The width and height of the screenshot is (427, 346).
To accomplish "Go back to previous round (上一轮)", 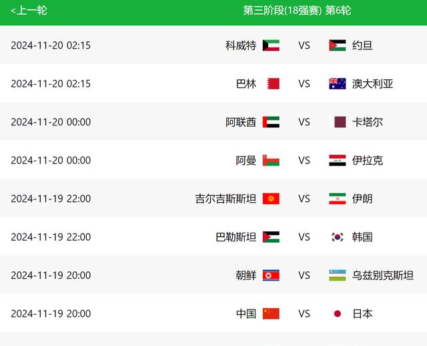I will 29,11.
